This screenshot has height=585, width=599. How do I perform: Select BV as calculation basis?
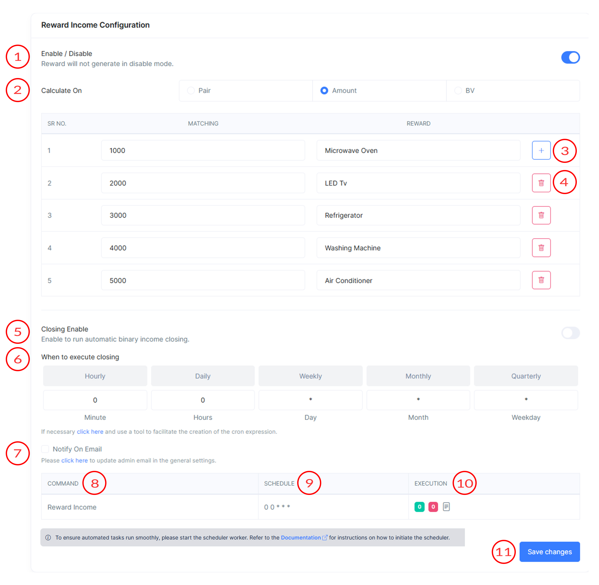(x=458, y=91)
